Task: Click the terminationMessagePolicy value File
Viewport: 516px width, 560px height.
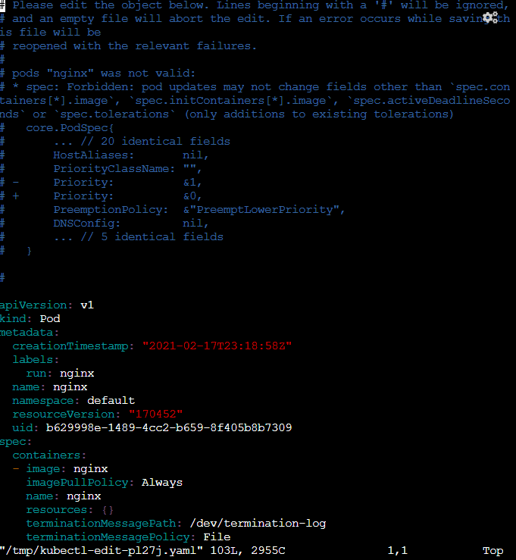Action: coord(217,537)
